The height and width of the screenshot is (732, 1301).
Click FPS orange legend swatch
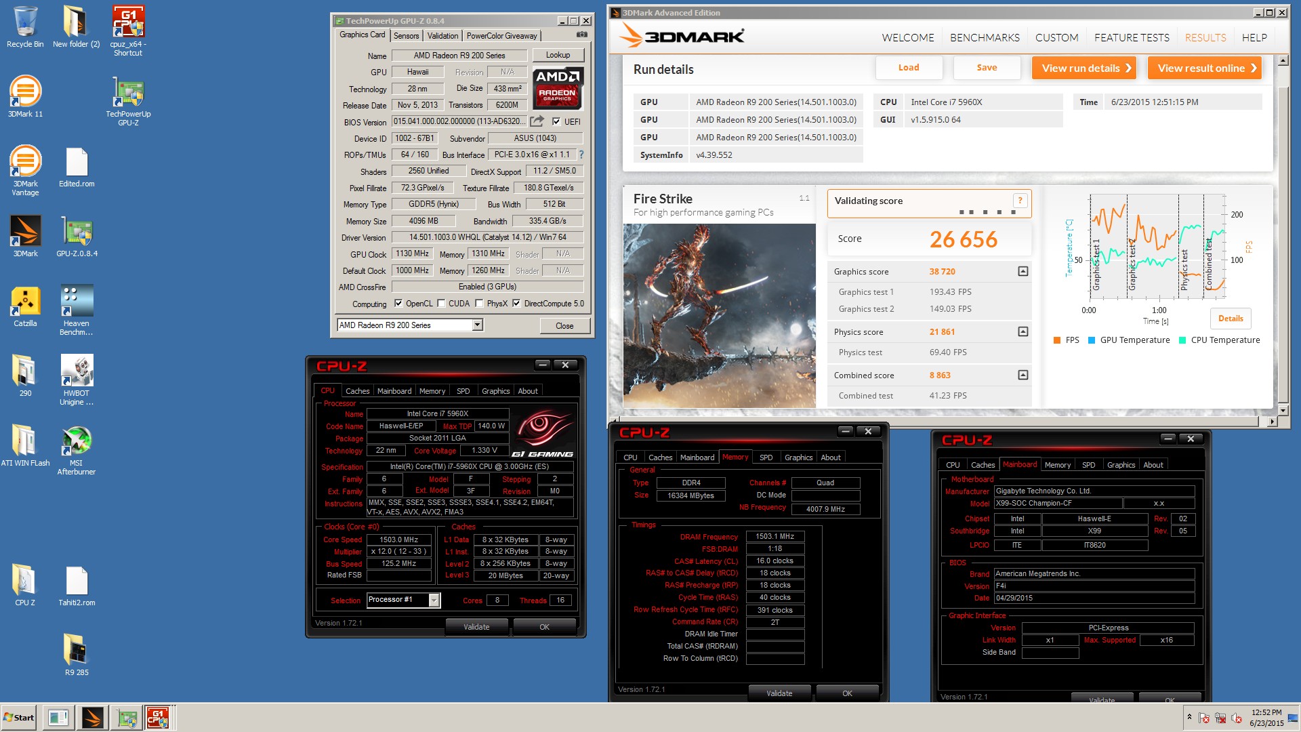coord(1057,340)
